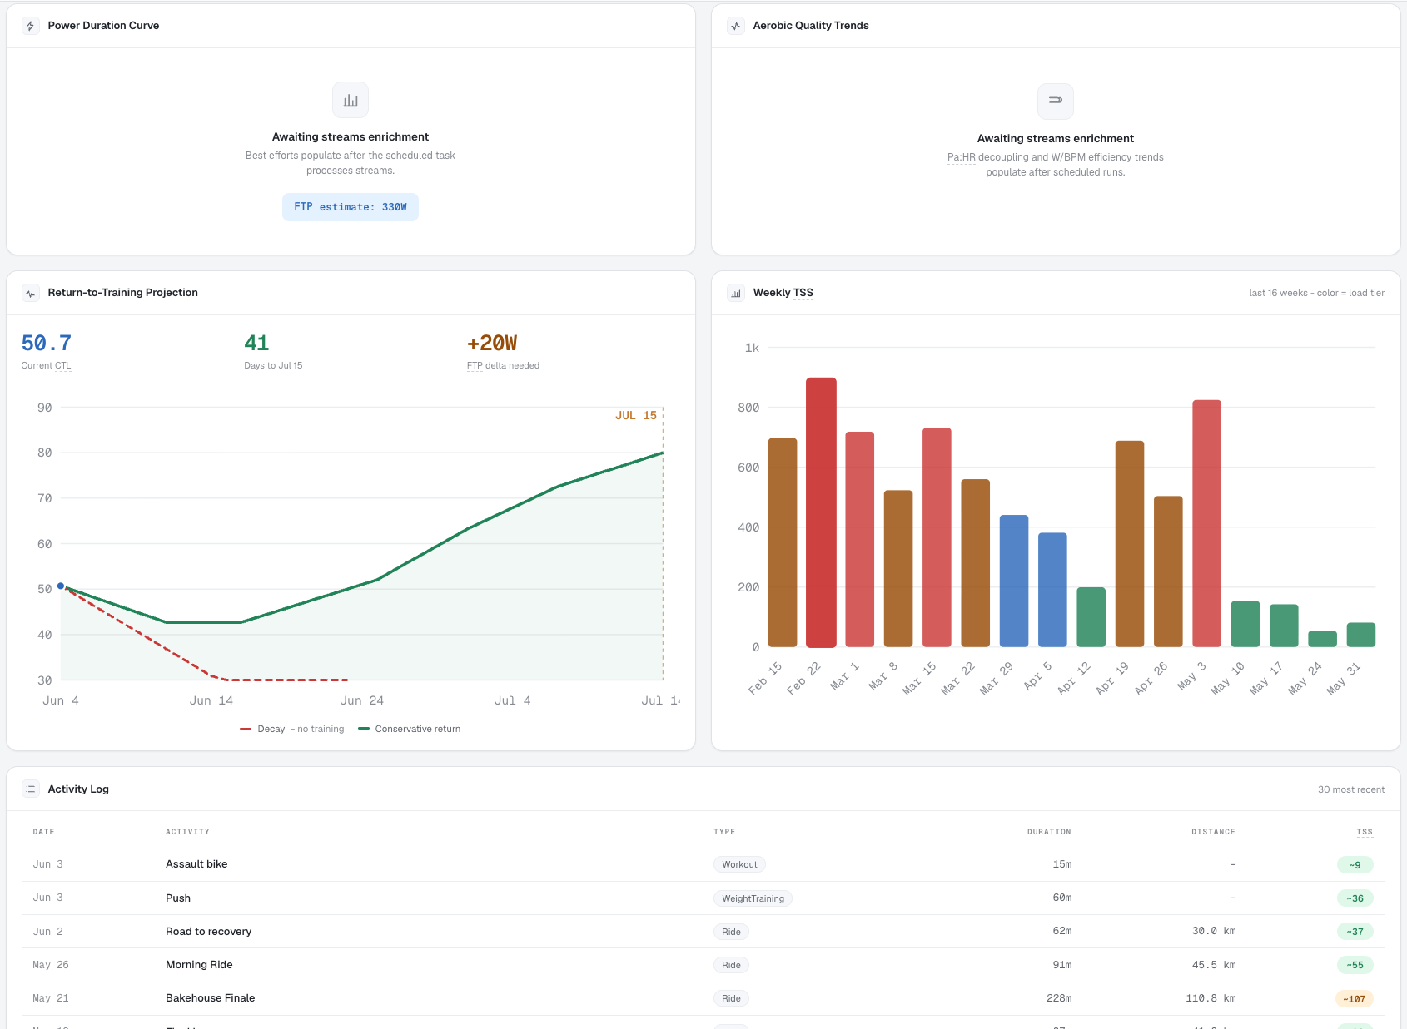Viewport: 1407px width, 1029px height.
Task: Click the Weekly TSS chart icon
Action: pos(736,293)
